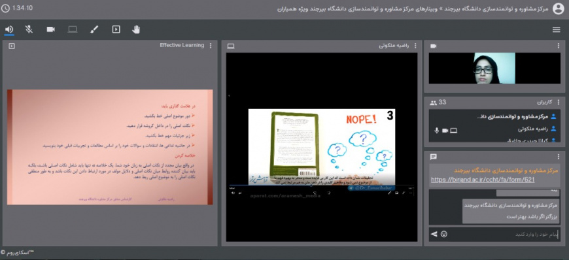Open the webcam panel options menu
Screen dimensions: 569x260
(x=559, y=46)
